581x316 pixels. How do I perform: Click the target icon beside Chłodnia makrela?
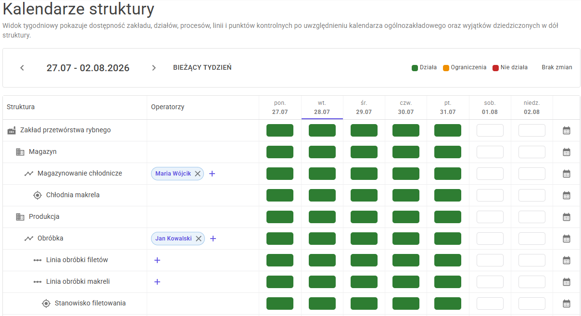(38, 195)
